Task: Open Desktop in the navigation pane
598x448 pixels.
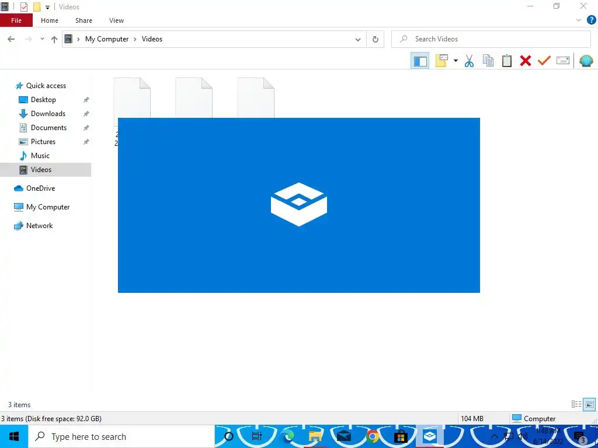Action: [43, 100]
